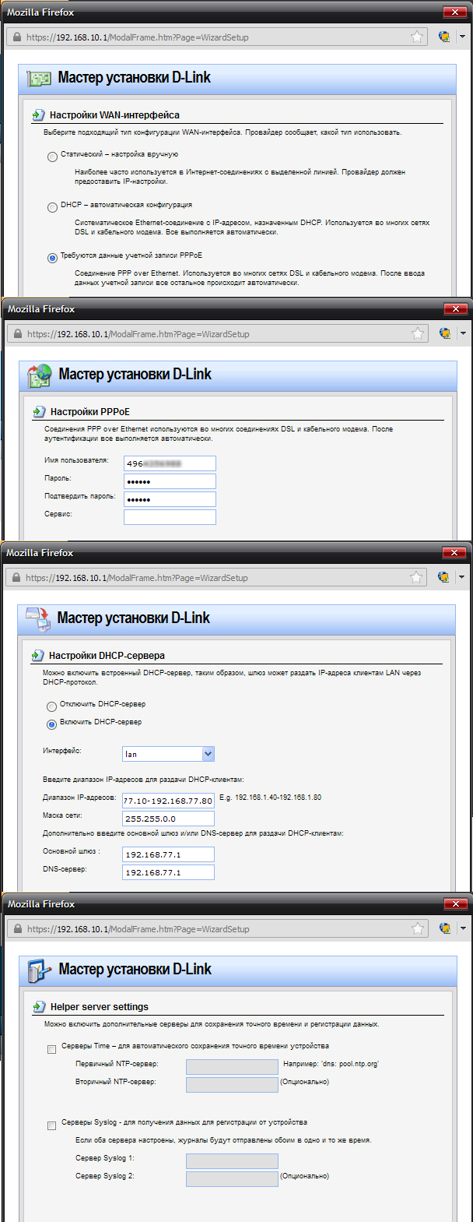
Task: Click the 'Настройки DHCP-сервера' heading text
Action: point(107,656)
